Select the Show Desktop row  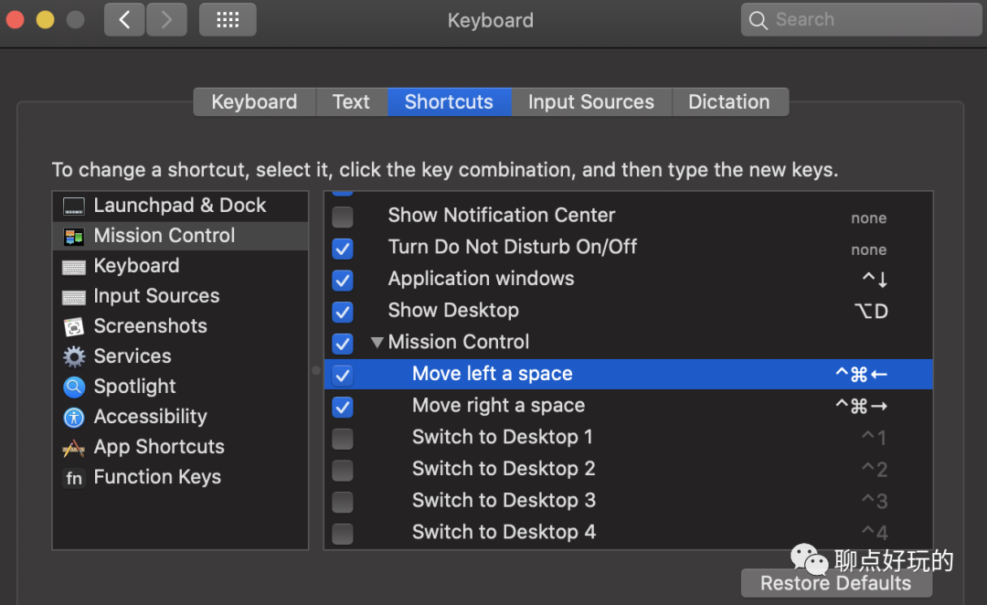[628, 311]
